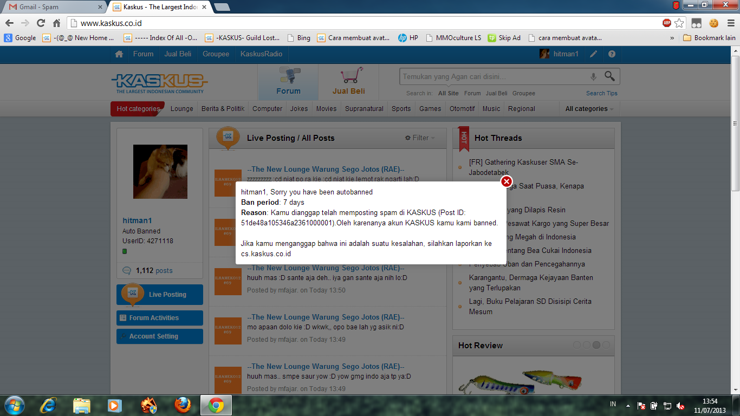Click KaskusRadio in top navbar
Image resolution: width=740 pixels, height=416 pixels.
click(262, 54)
